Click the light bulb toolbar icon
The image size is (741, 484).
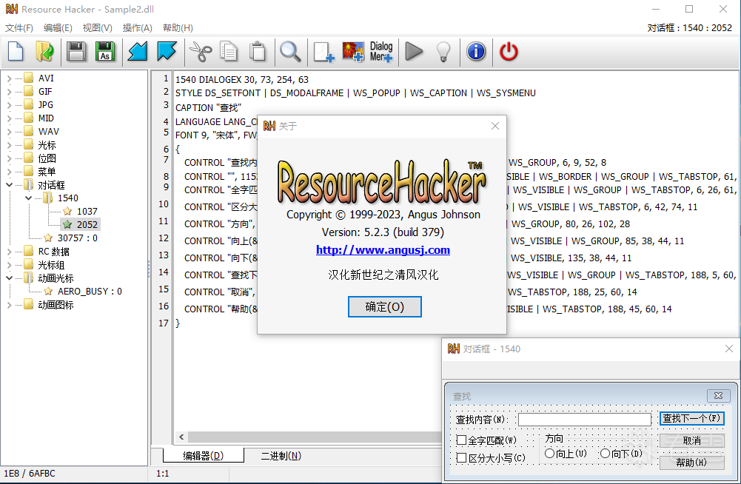click(443, 52)
